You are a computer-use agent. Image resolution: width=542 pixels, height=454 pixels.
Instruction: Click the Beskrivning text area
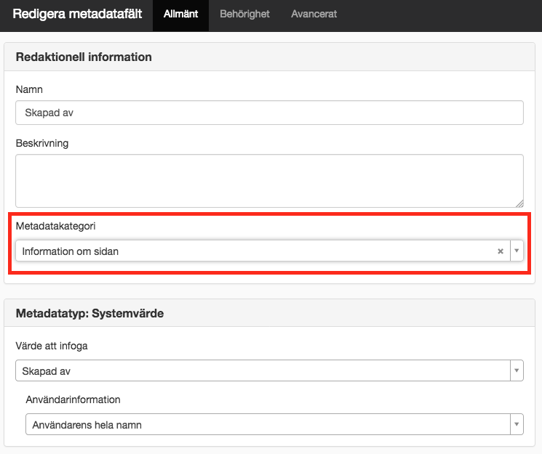(270, 181)
